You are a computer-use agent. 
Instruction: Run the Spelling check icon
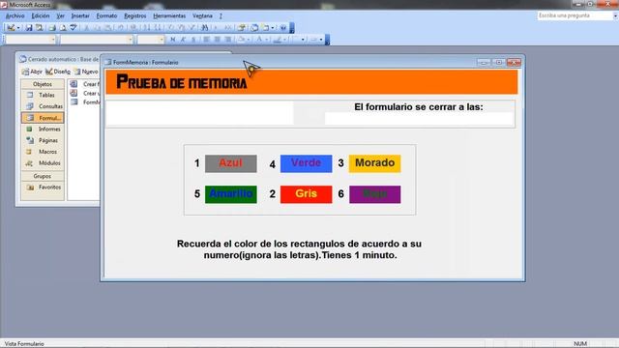click(x=74, y=28)
